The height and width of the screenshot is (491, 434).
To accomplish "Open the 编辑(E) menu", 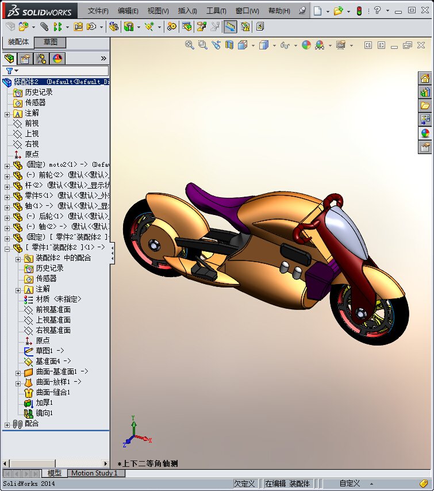I will click(128, 11).
